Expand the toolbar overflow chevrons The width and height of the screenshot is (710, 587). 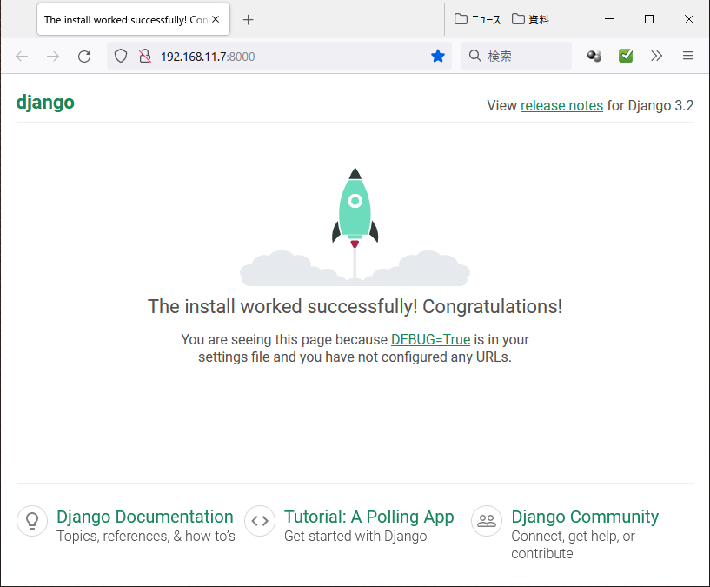click(657, 56)
